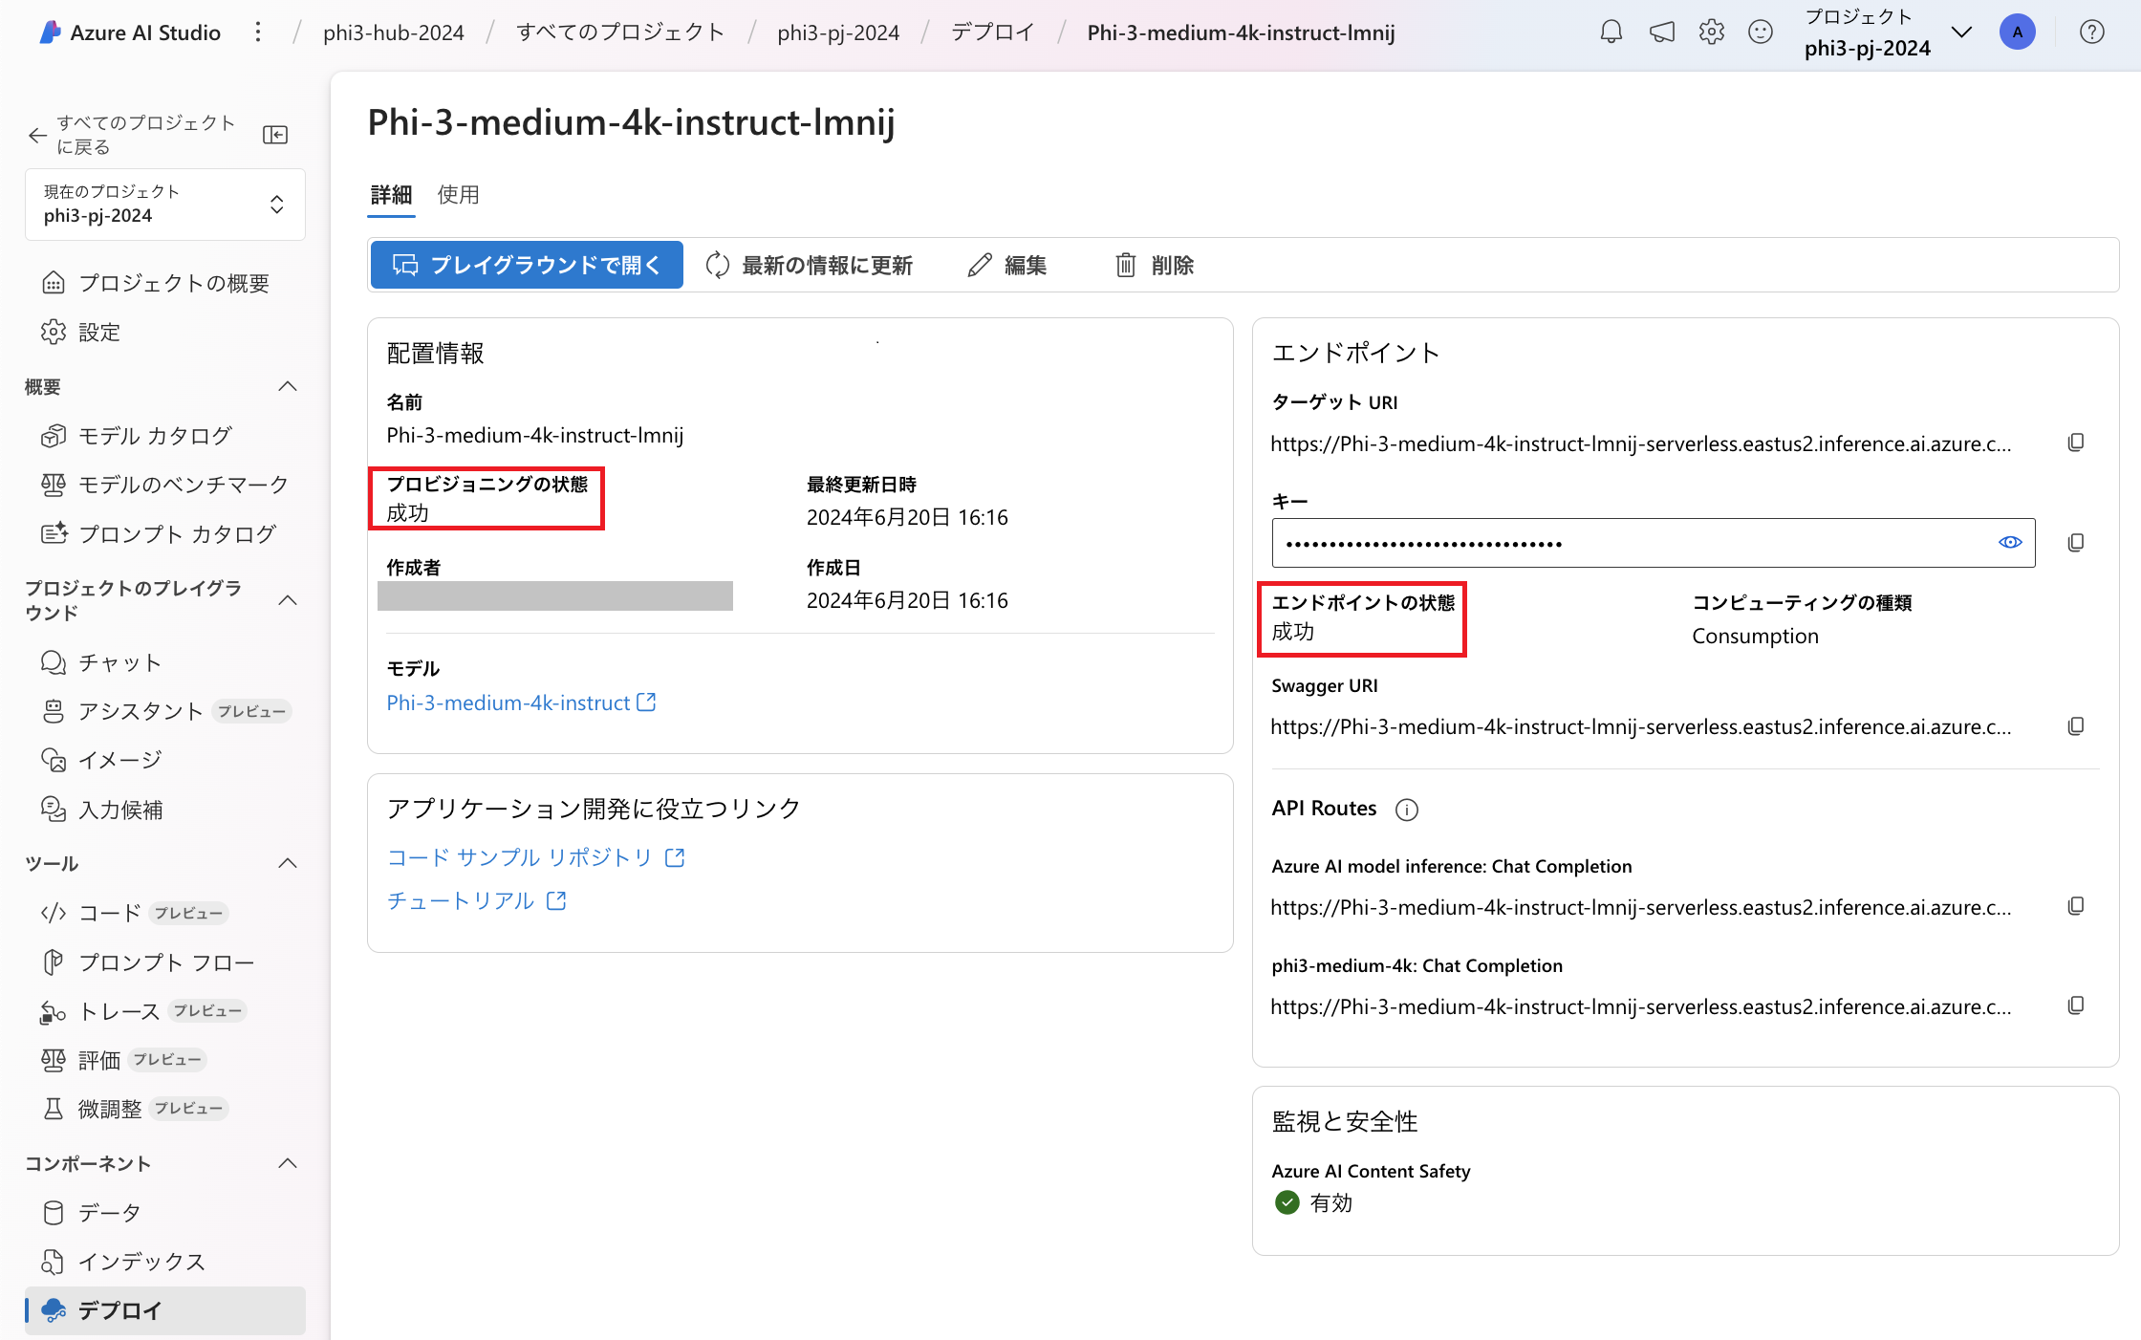Image resolution: width=2141 pixels, height=1340 pixels.
Task: Copy the キー value
Action: coord(2076,543)
